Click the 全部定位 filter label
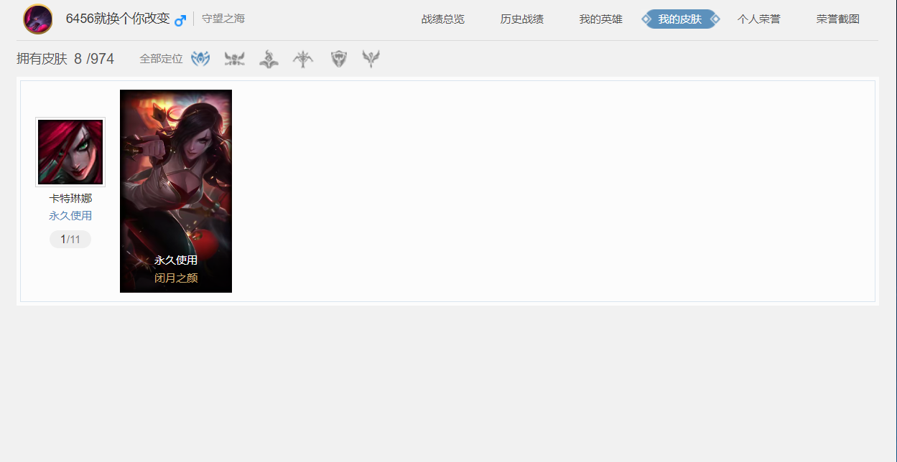Screen dimensions: 897x462 pos(162,59)
